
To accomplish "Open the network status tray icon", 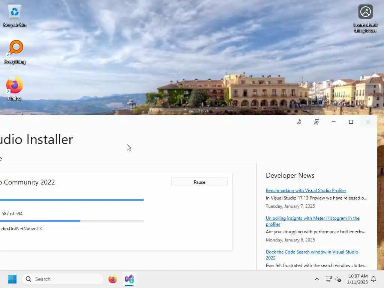I will [328, 279].
